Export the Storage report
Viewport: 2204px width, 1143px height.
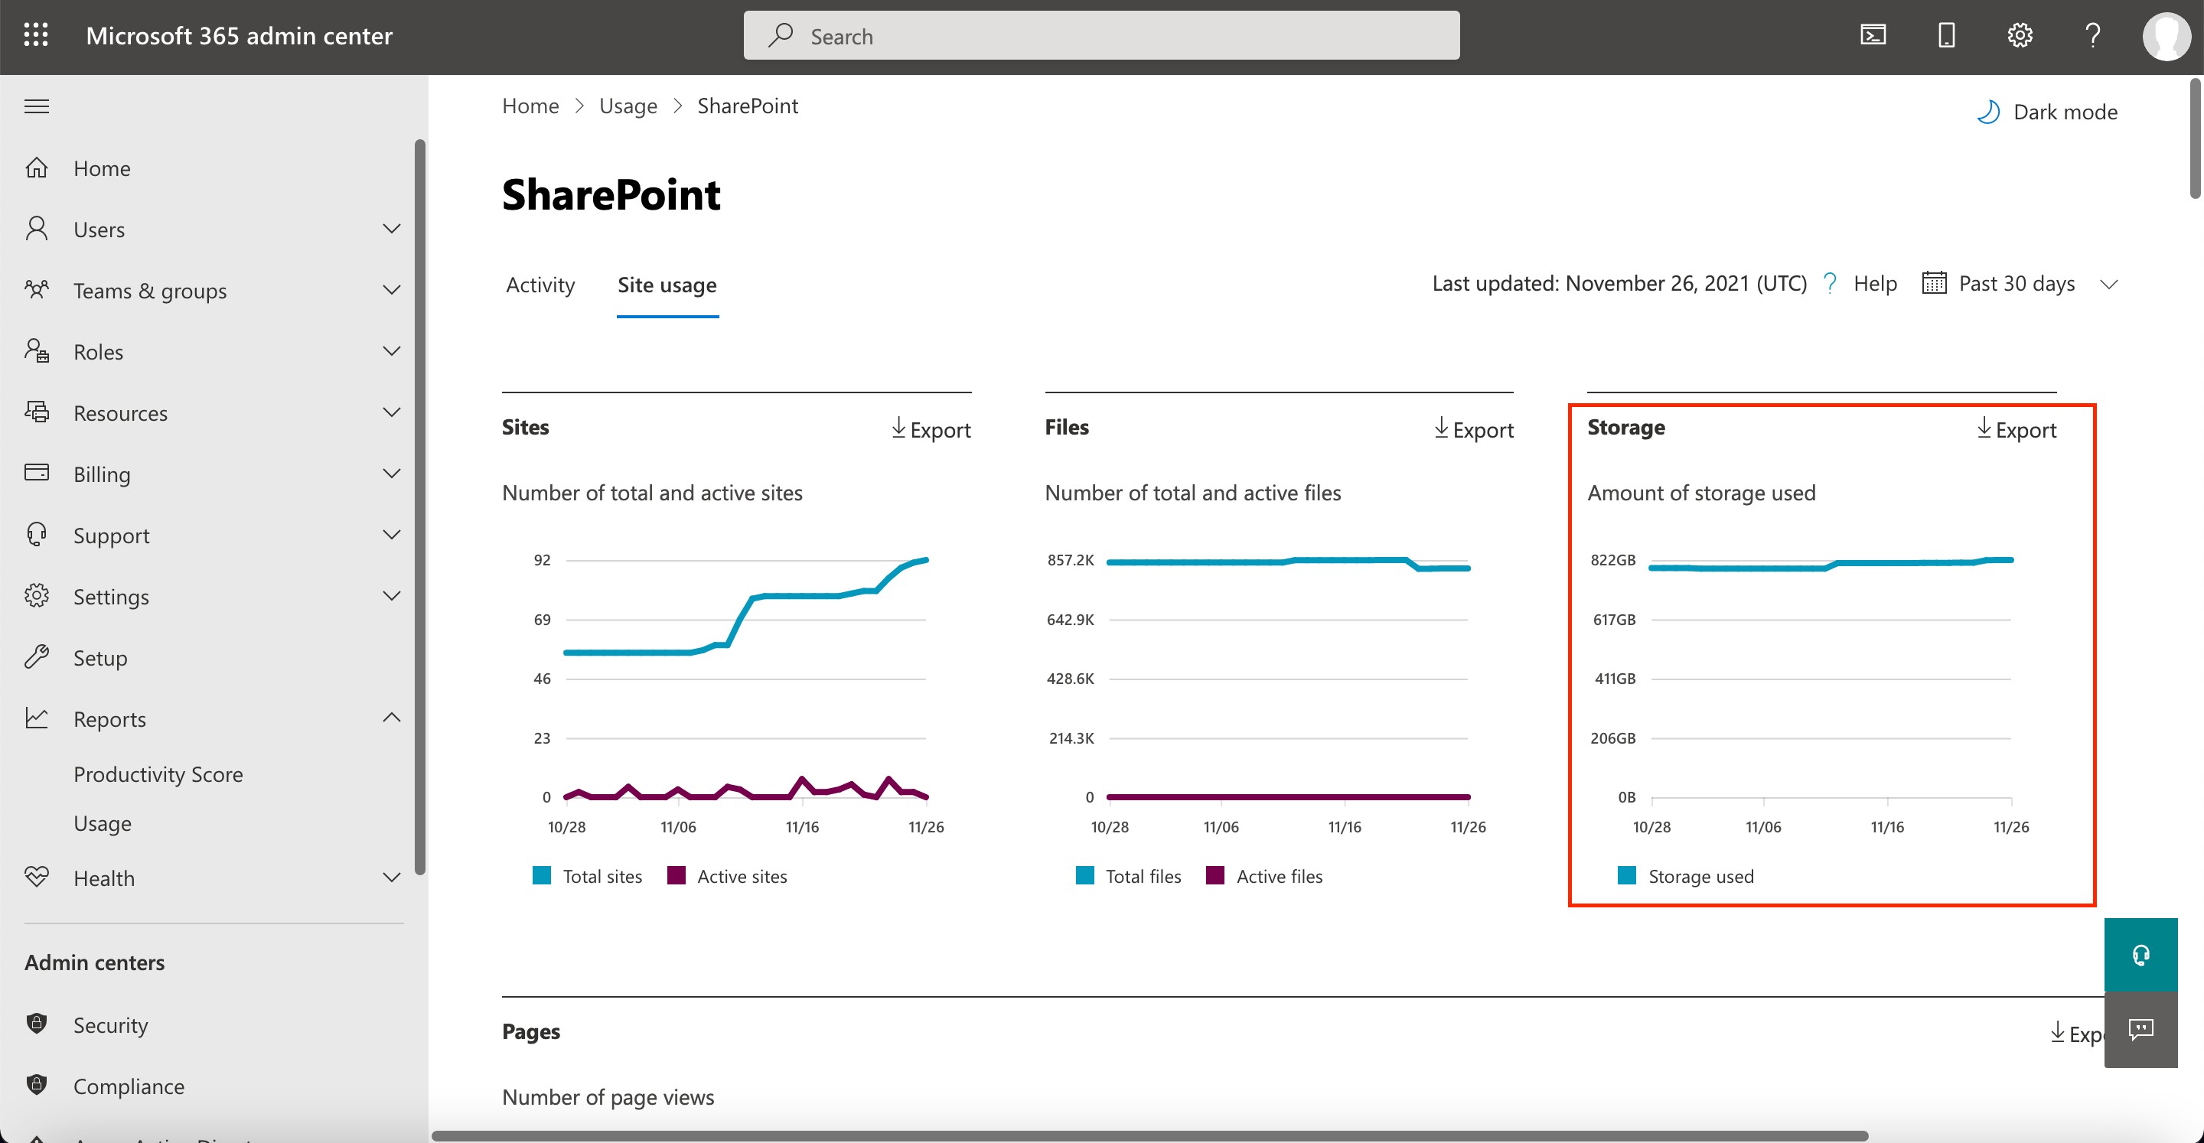pos(2016,428)
